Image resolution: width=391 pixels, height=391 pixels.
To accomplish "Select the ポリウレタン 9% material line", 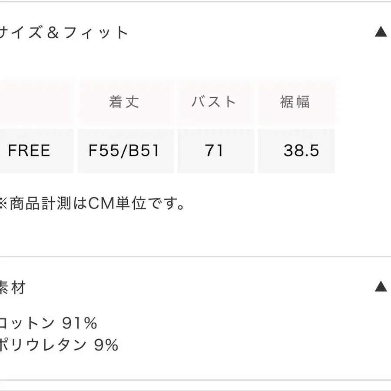I will click(59, 345).
